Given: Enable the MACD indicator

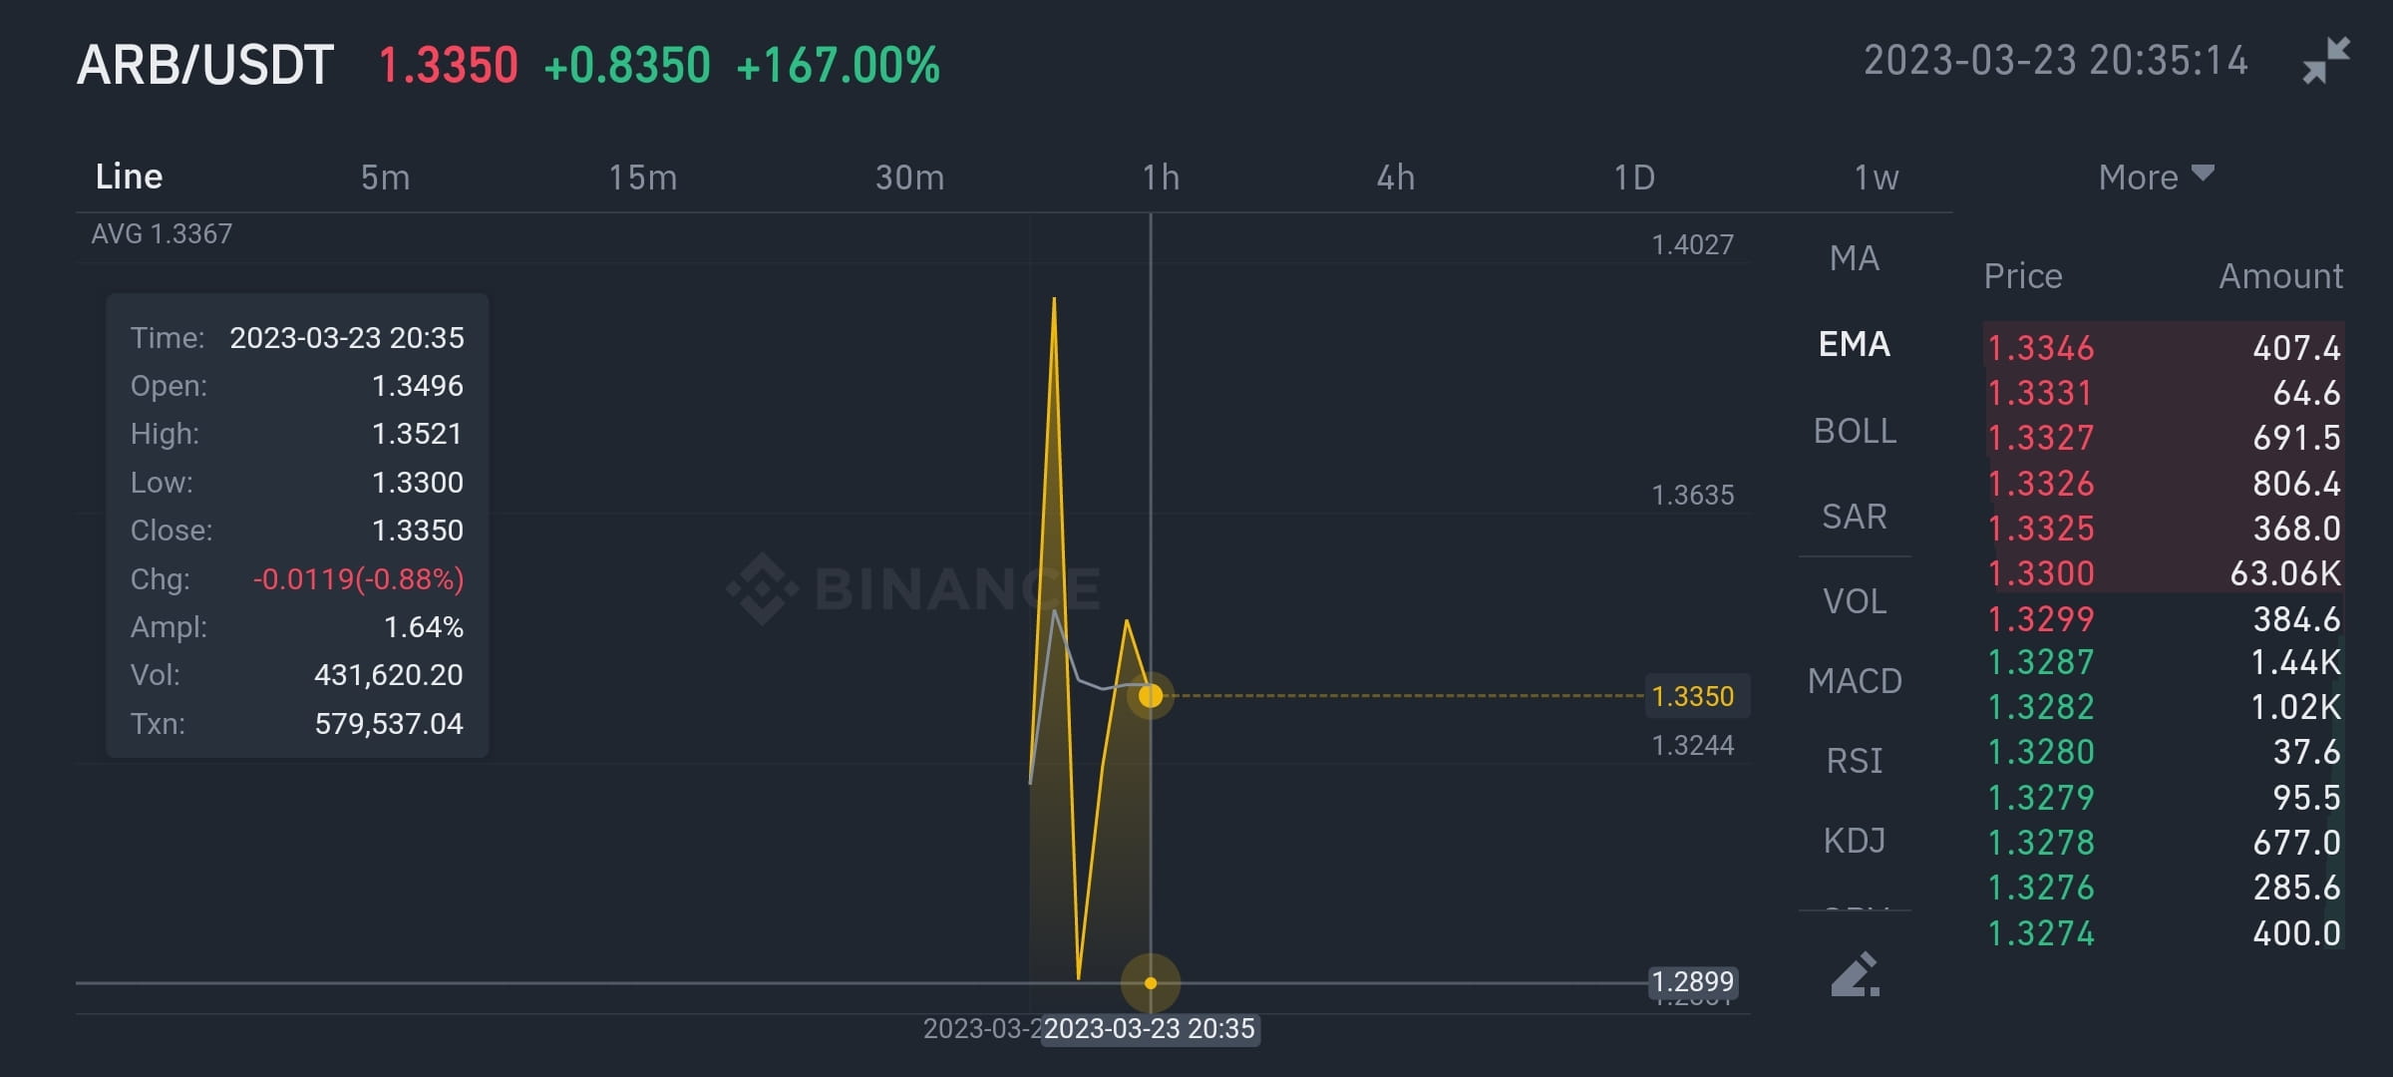Looking at the screenshot, I should pyautogui.click(x=1855, y=681).
